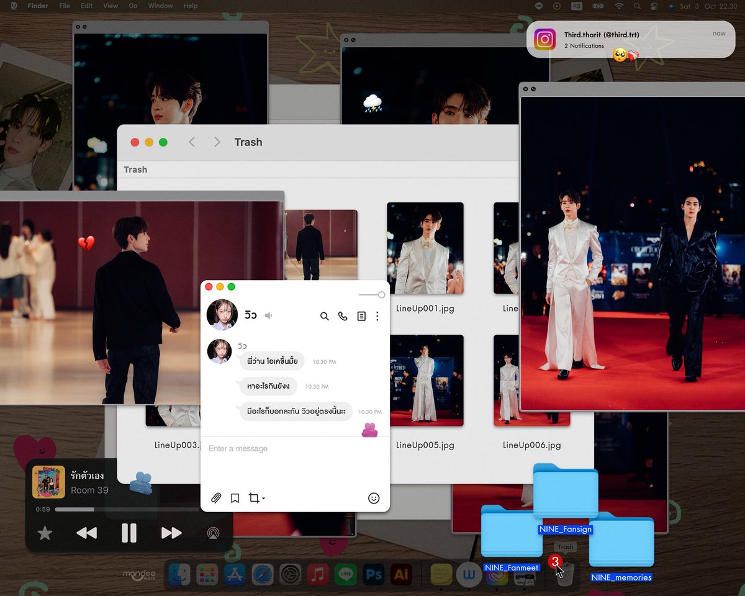
Task: Open the three-dot more menu in chat
Action: [x=377, y=316]
